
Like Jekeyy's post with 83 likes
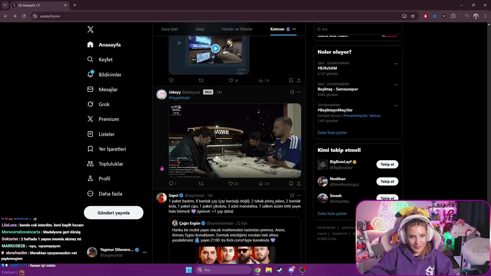(x=233, y=184)
